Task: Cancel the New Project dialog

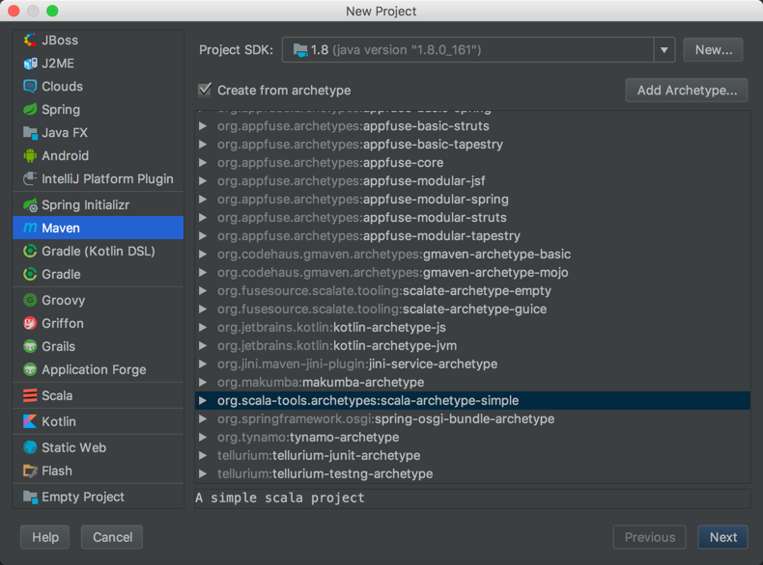Action: (112, 537)
